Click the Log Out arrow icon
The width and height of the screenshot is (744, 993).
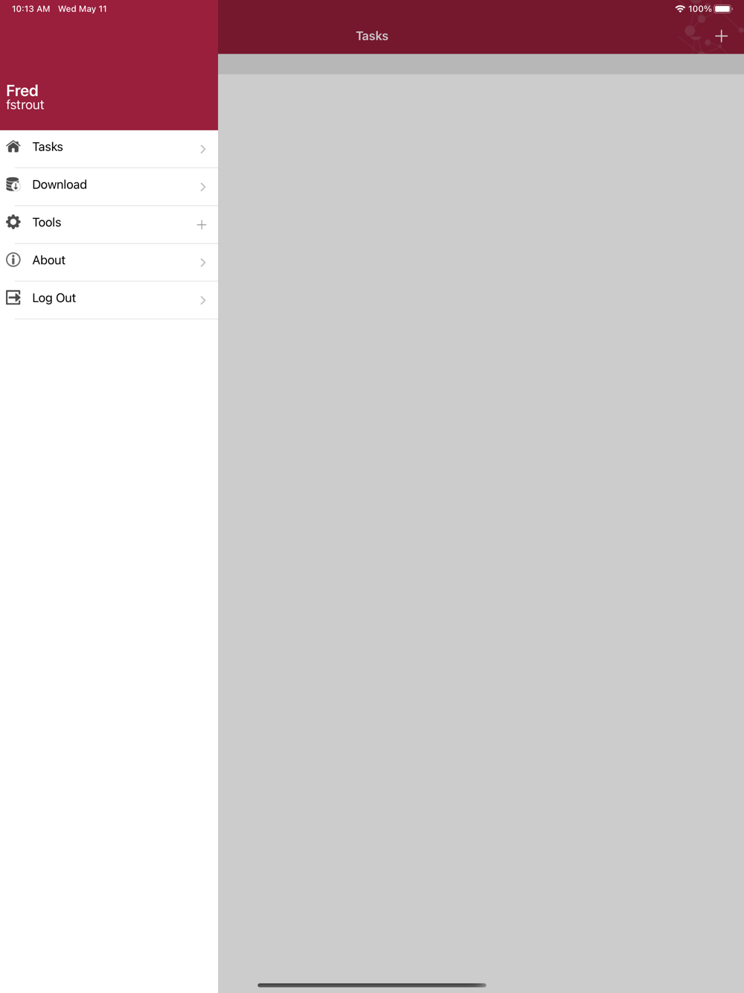tap(13, 298)
